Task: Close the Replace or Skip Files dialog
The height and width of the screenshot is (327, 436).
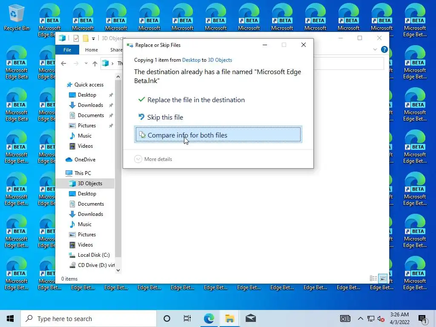Action: pos(303,45)
